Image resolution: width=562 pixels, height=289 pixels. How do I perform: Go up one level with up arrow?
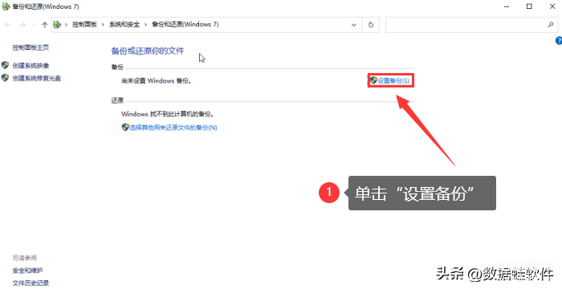[44, 25]
